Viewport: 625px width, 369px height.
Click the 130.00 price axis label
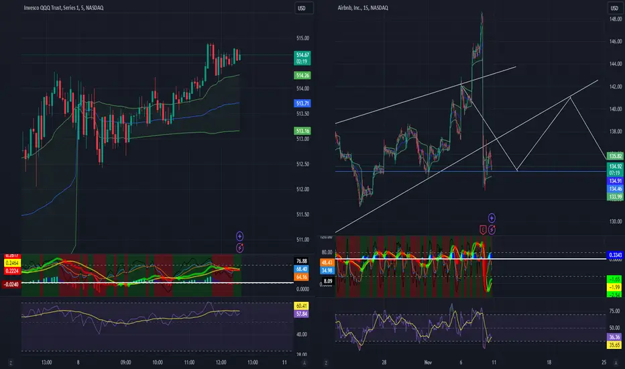point(616,221)
